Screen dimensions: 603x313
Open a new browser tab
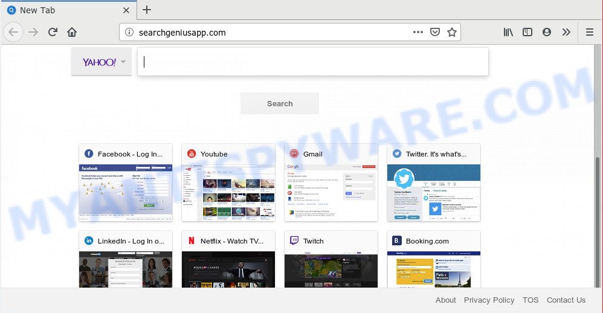146,10
